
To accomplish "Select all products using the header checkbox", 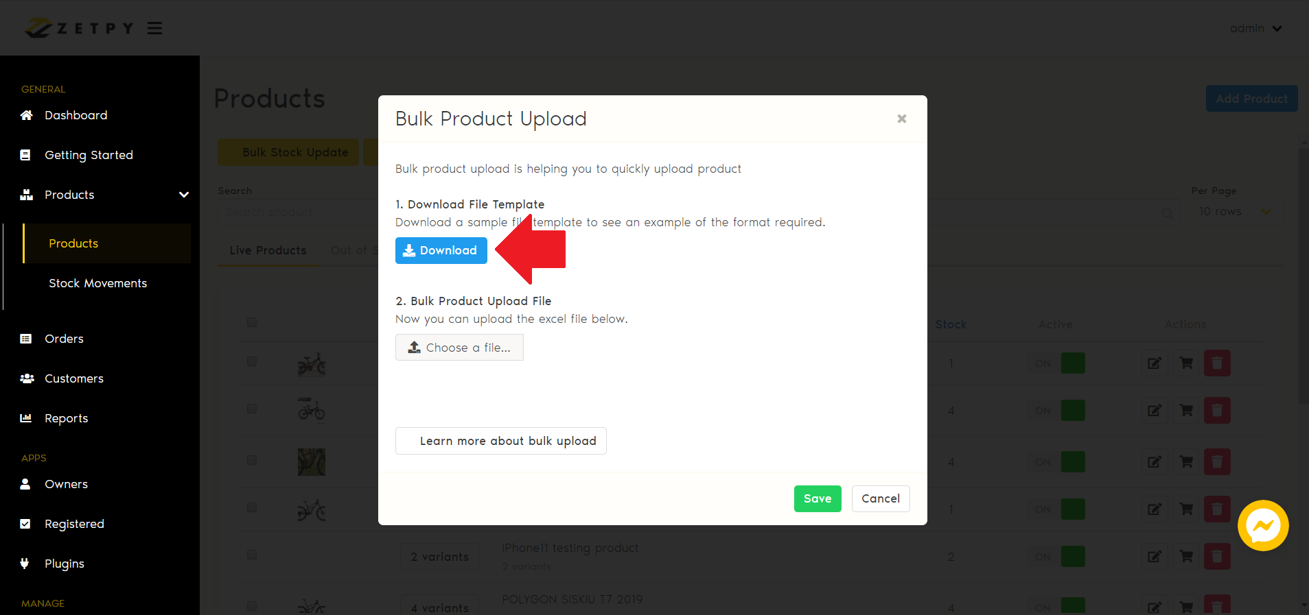I will pos(252,322).
